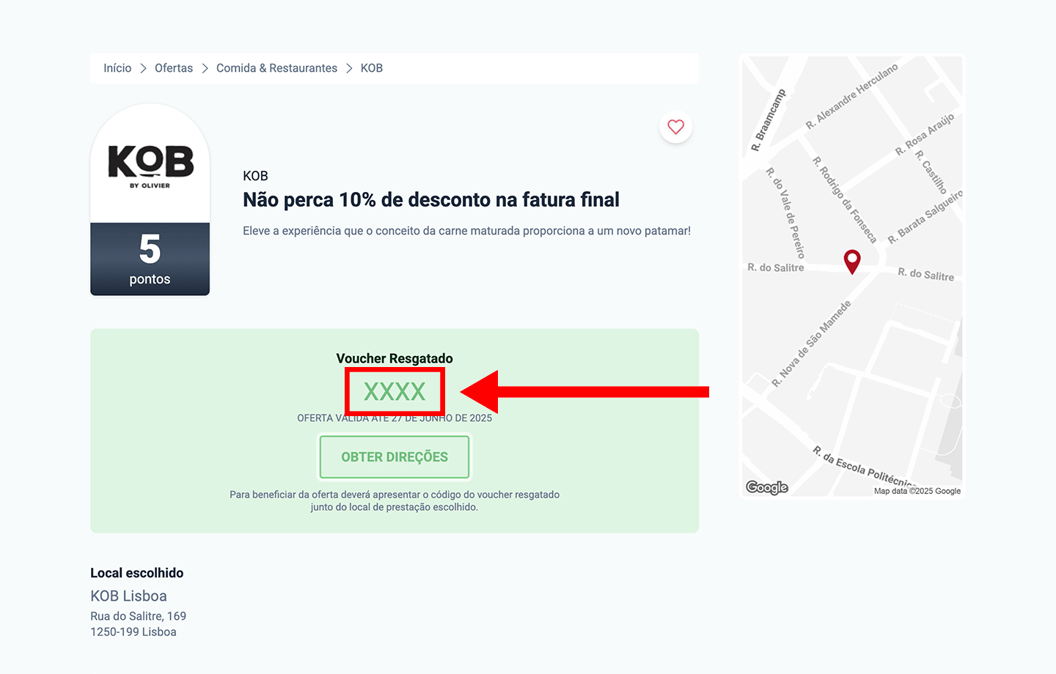Click the Google logo on the map
The image size is (1056, 674).
[767, 486]
